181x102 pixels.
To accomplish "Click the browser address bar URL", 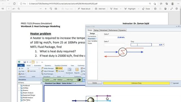I will click(63, 4).
